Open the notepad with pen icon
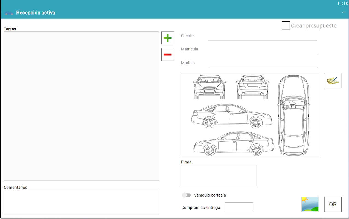Image resolution: width=349 pixels, height=219 pixels. (333, 80)
